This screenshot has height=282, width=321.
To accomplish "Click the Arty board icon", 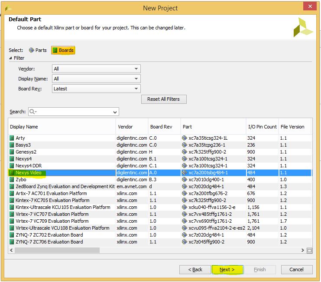I will pyautogui.click(x=12, y=138).
